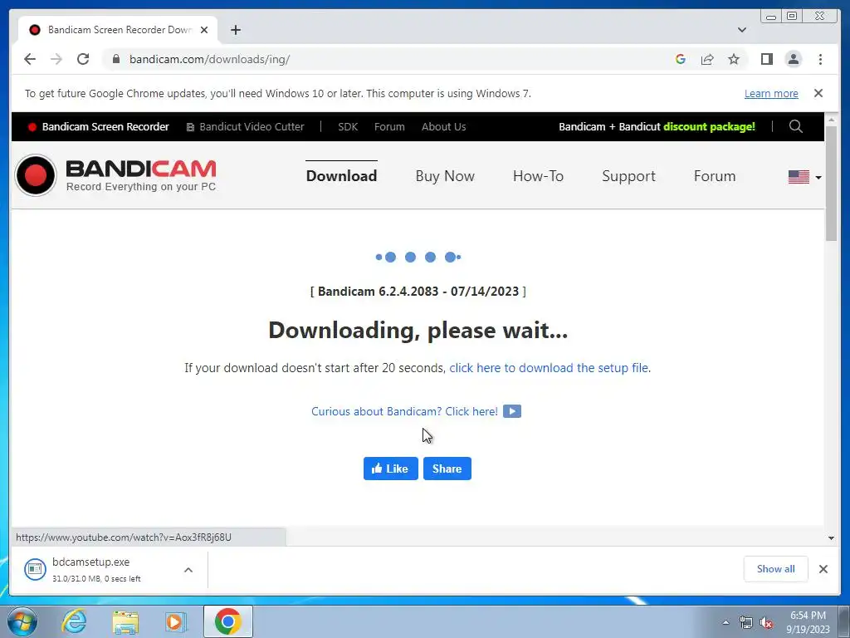
Task: Open Curious about Bandicam link
Action: (404, 411)
